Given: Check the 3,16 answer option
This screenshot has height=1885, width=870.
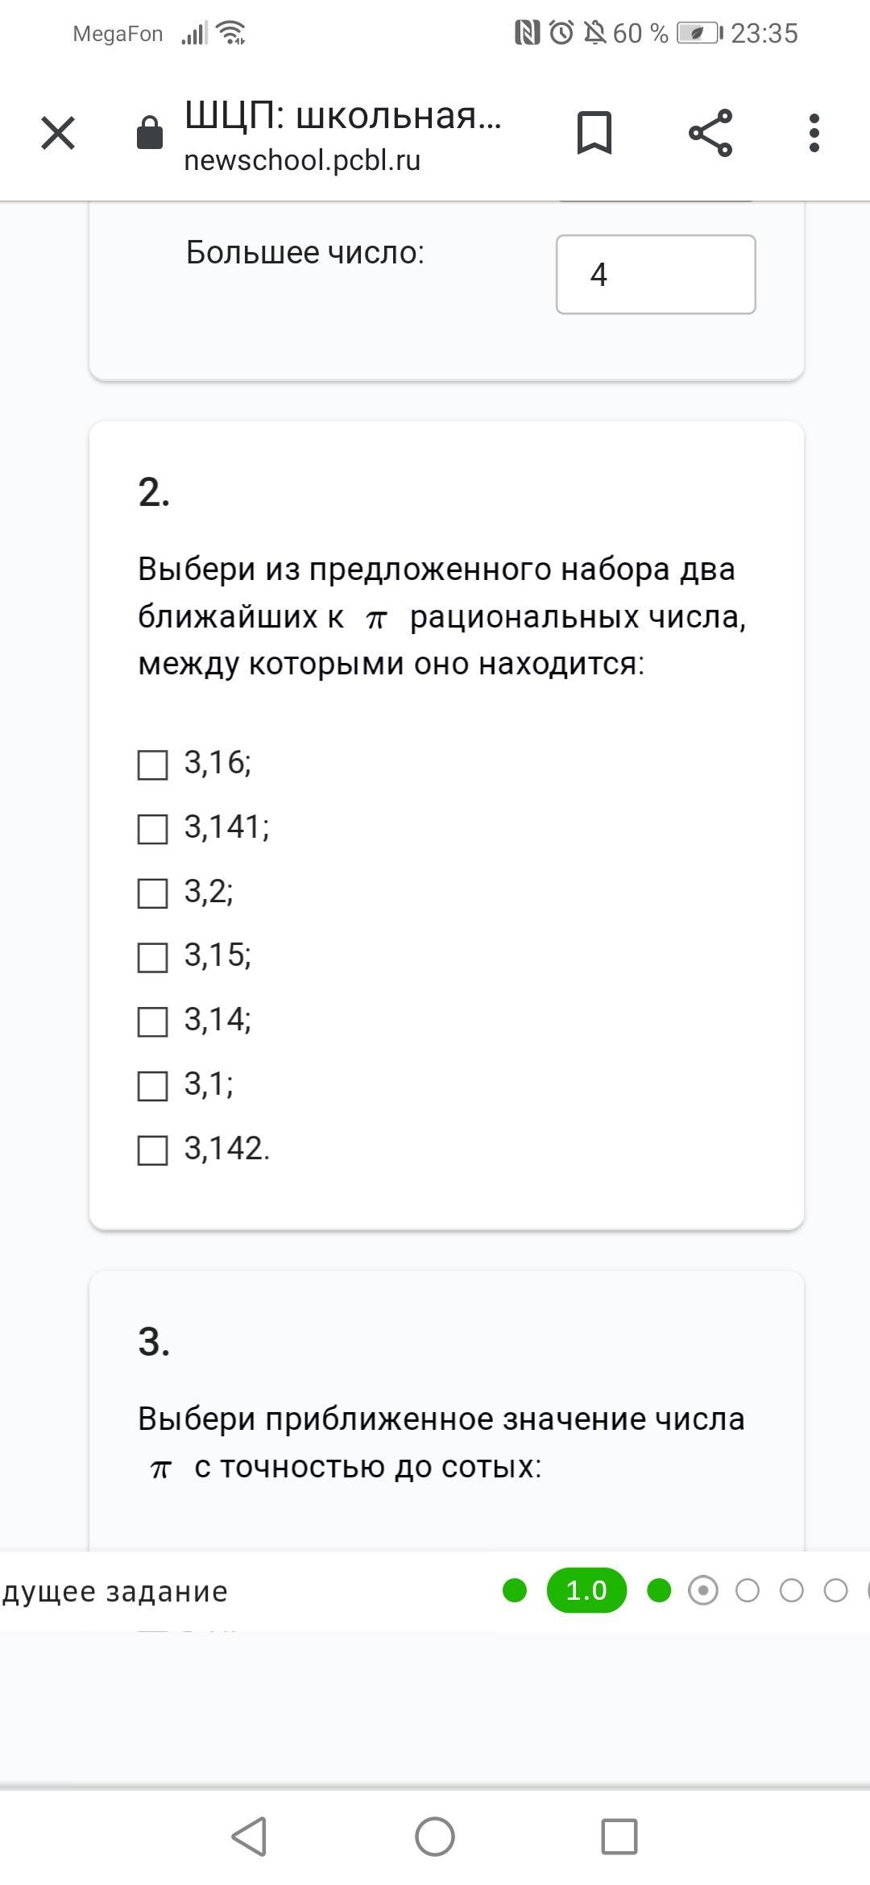Looking at the screenshot, I should [152, 764].
